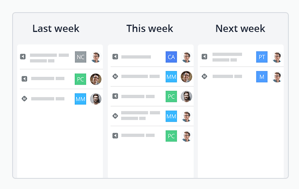Click the bearded avatar beside Last week MM badge
Viewport: 299px width, 189px height.
click(96, 99)
